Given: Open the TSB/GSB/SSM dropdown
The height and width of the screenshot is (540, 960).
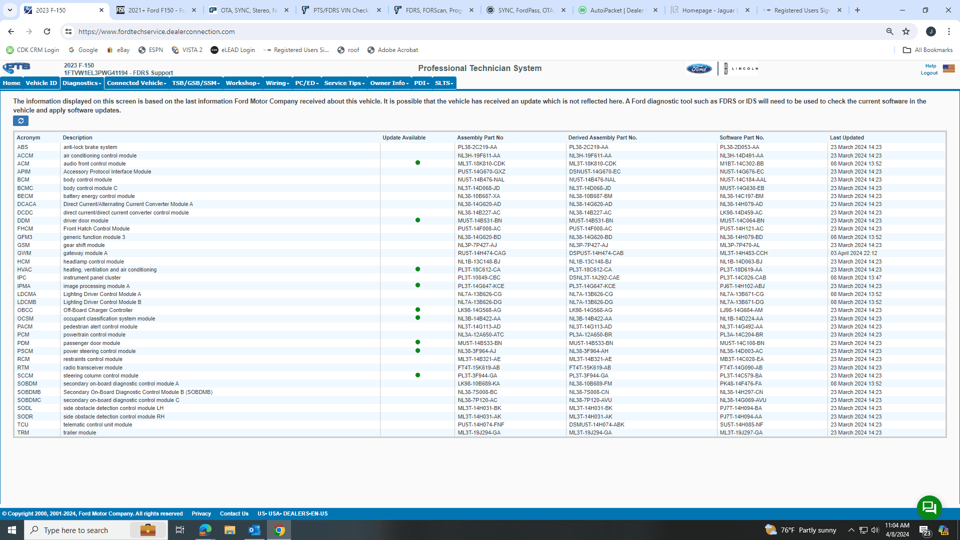Looking at the screenshot, I should click(195, 83).
